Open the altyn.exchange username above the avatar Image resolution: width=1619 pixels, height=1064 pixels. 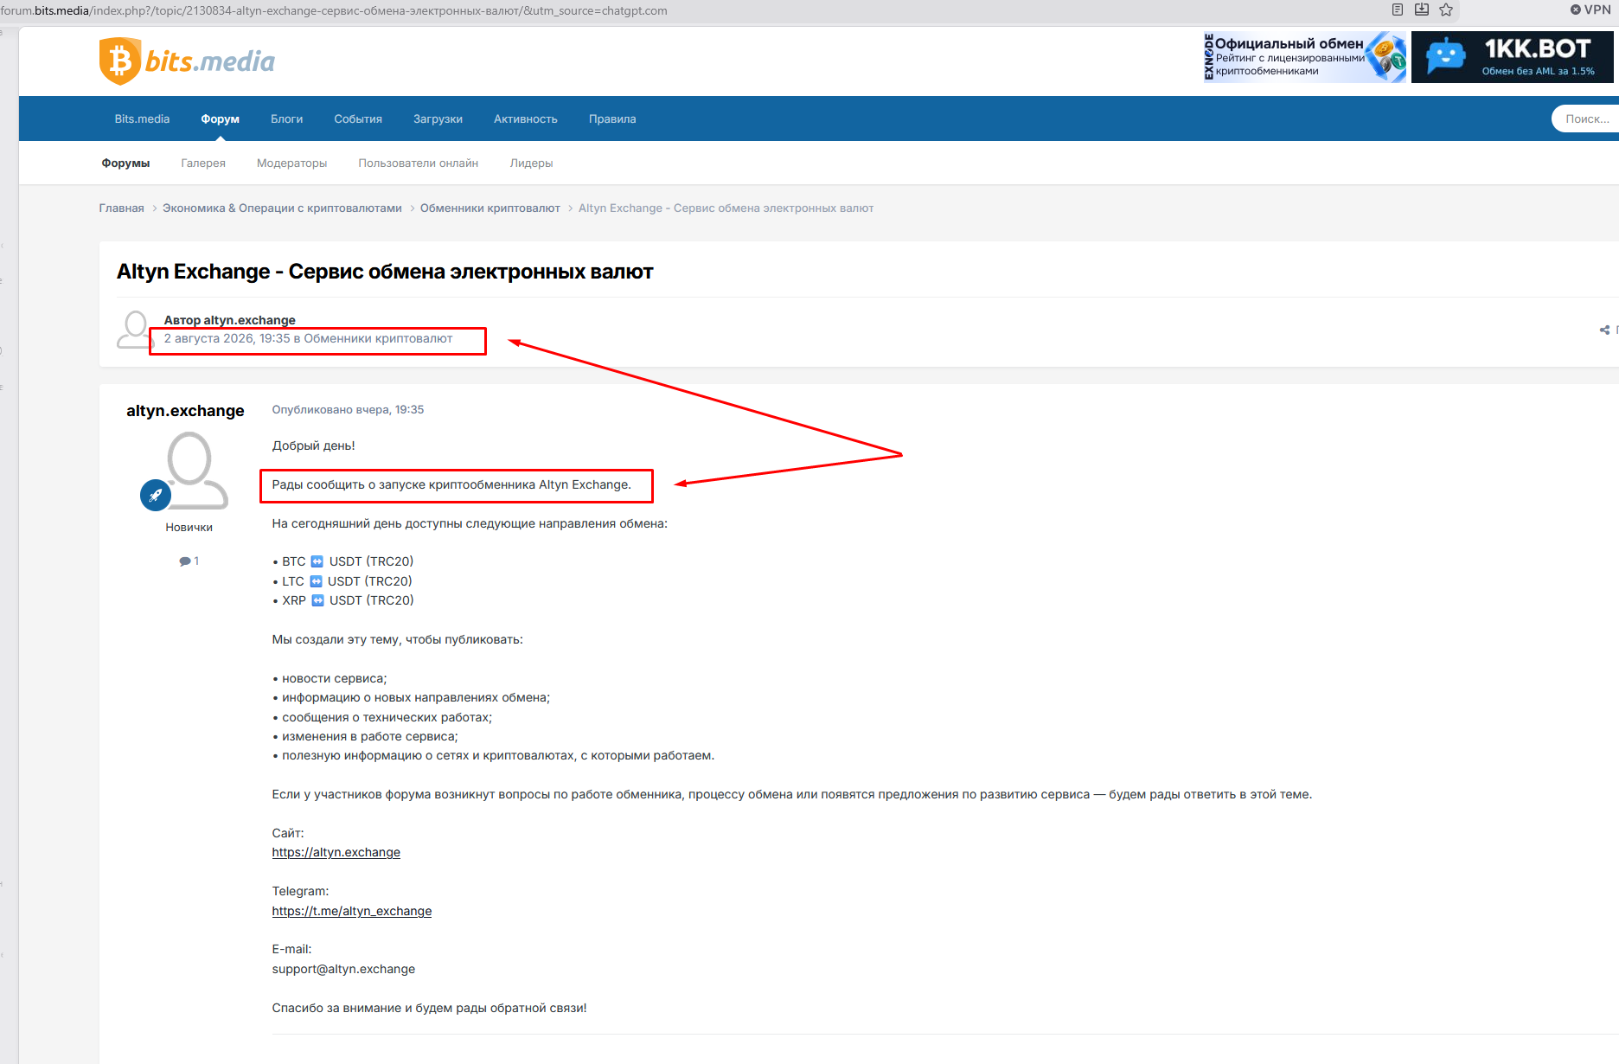pos(185,411)
